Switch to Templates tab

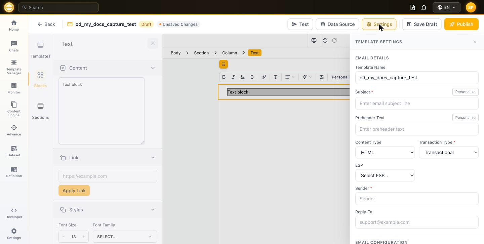[x=40, y=50]
